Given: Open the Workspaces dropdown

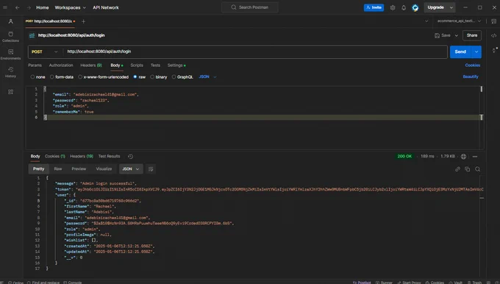Looking at the screenshot, I should (70, 7).
